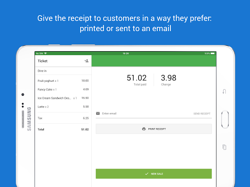This screenshot has height=187, width=250.
Task: Select the Latte x 2 item
Action: 63,107
